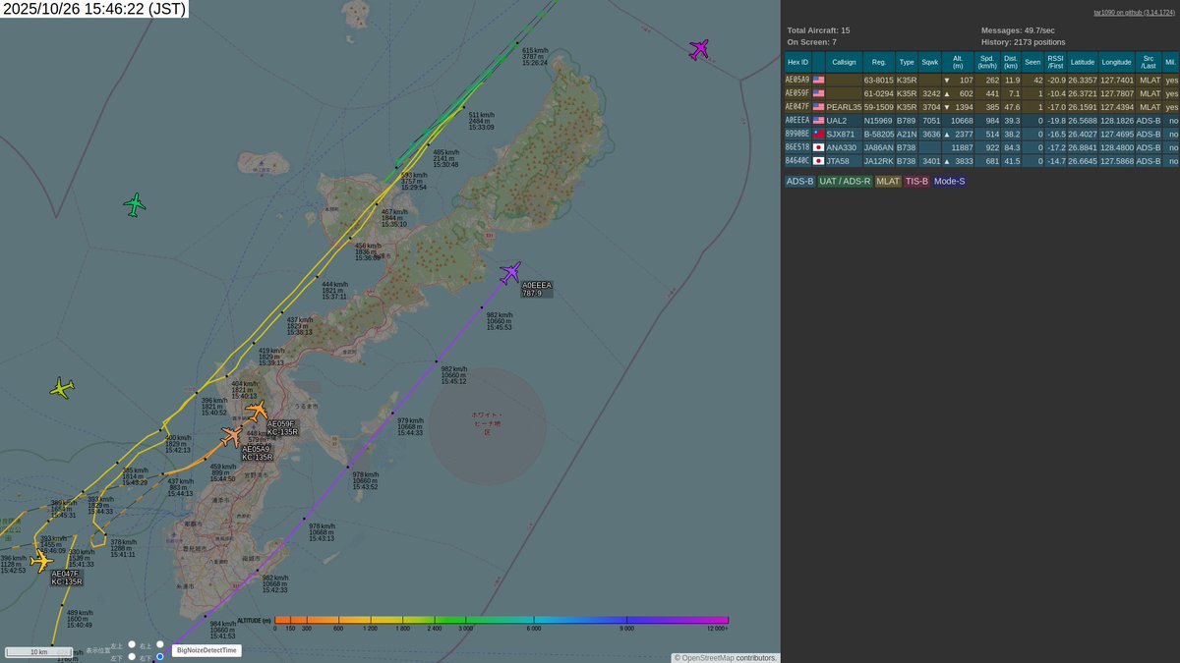The image size is (1180, 663).
Task: Click the Mode-S legend label
Action: (950, 181)
